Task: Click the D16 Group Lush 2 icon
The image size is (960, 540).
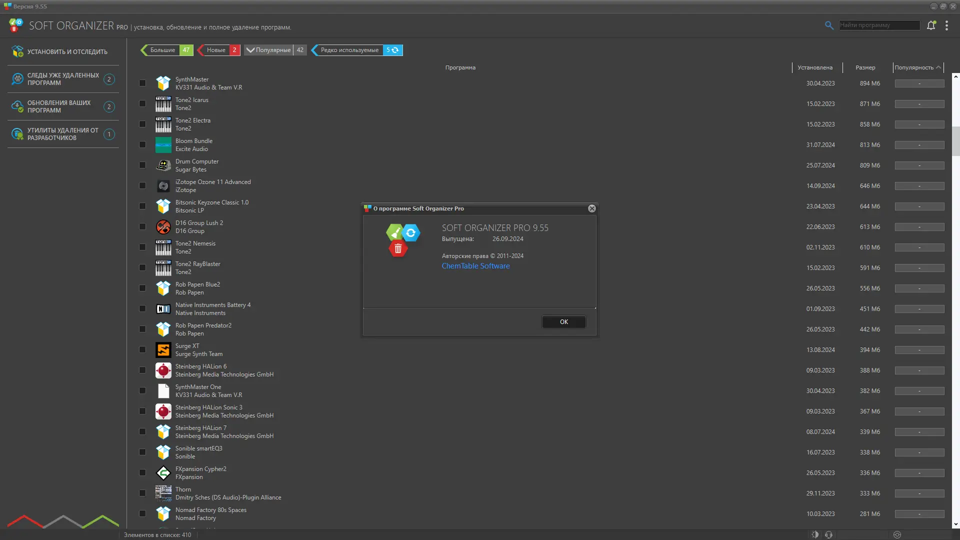Action: [163, 227]
